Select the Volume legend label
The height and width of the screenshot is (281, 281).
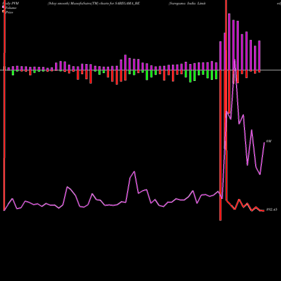[x=11, y=8]
